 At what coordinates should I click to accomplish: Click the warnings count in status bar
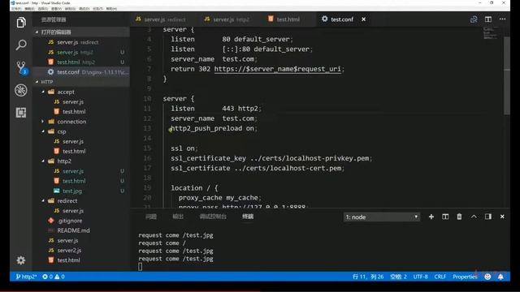[59, 277]
